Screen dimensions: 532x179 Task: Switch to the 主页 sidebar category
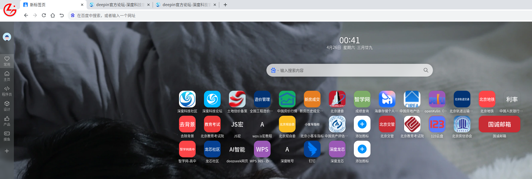(7, 76)
